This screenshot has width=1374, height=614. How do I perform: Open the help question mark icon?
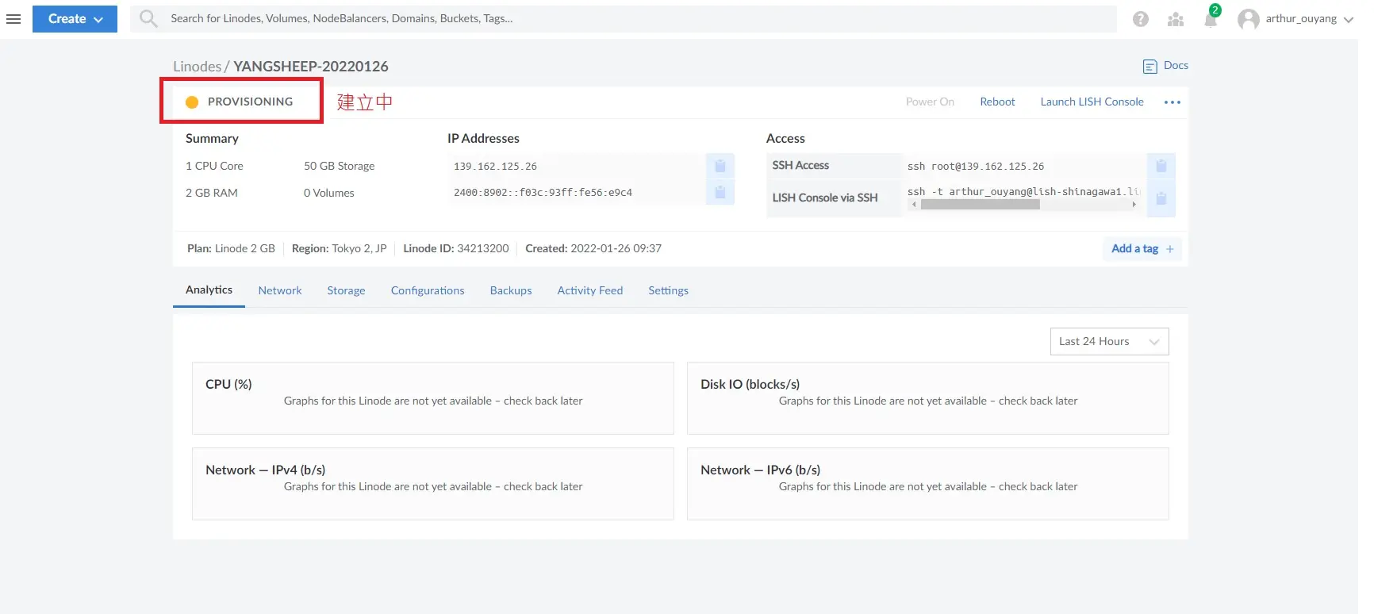[1141, 19]
